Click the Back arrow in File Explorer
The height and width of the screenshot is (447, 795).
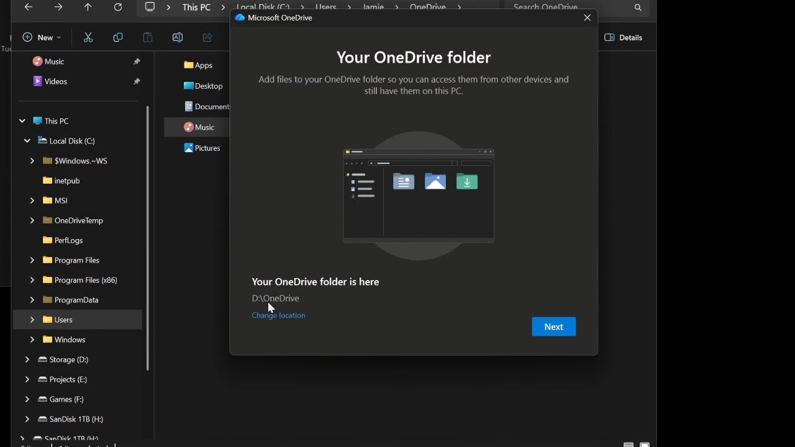[28, 7]
